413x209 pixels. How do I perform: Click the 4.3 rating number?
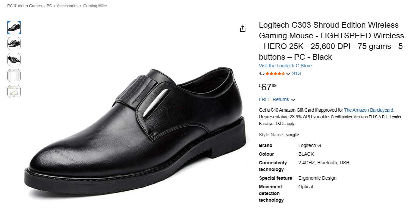click(261, 73)
